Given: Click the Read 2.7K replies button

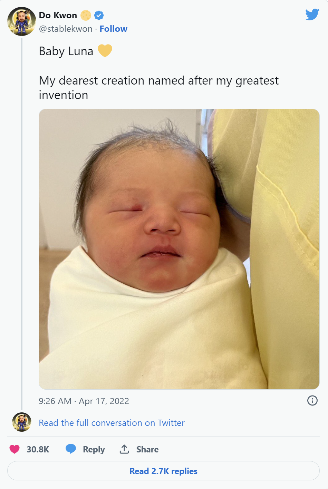Looking at the screenshot, I should point(163,471).
